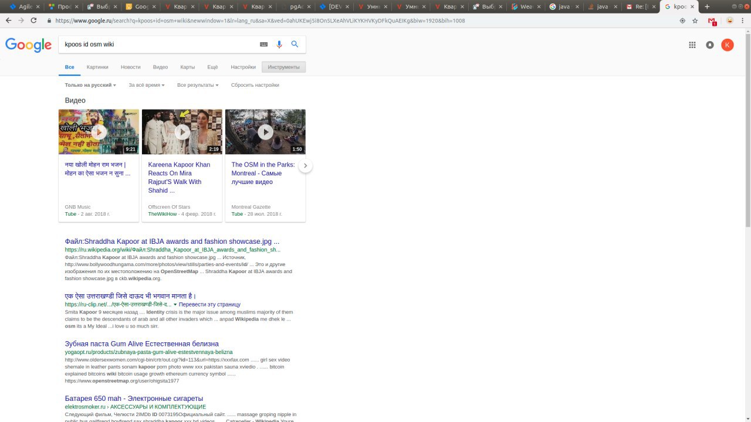Open the on-screen keyboard in search box
751x422 pixels.
pos(263,45)
